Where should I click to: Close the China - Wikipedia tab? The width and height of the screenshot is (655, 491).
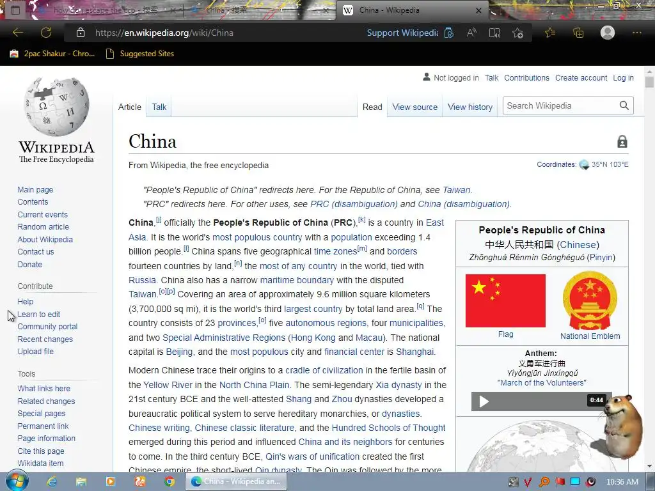tap(478, 10)
